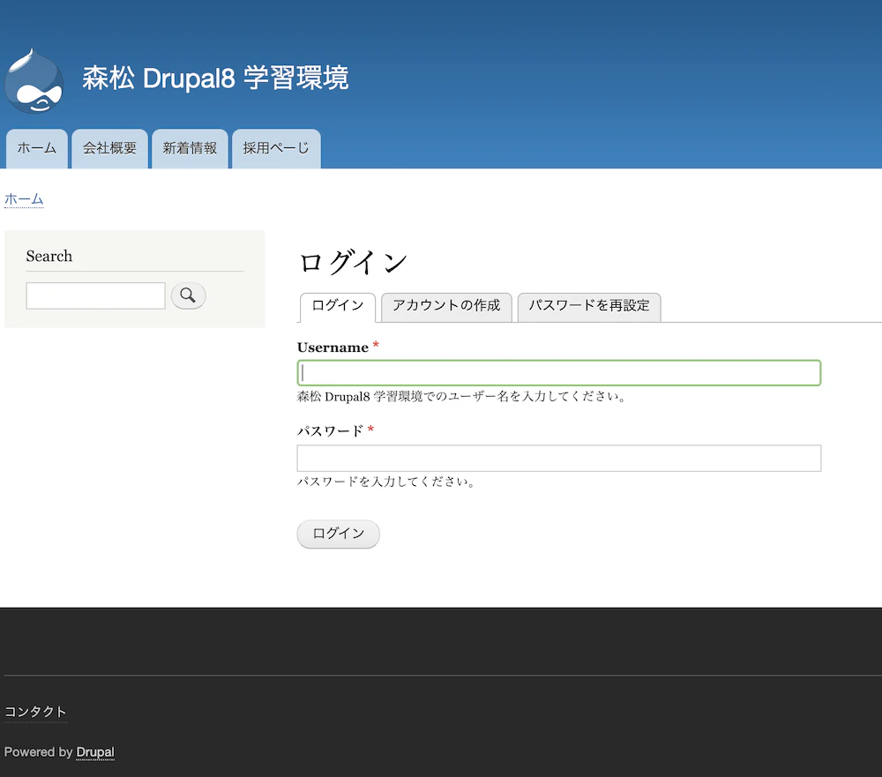The image size is (882, 777).
Task: Click the magnifier search button
Action: click(188, 295)
